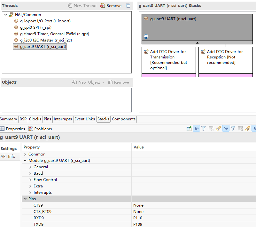Collapse the HAL/Common thread tree node
Viewport: 256px width, 227px height.
pyautogui.click(x=6, y=15)
